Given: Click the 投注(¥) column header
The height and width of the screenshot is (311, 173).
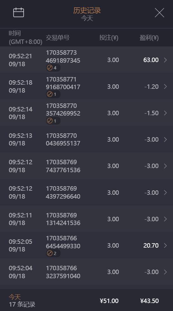Looking at the screenshot, I should tap(109, 38).
